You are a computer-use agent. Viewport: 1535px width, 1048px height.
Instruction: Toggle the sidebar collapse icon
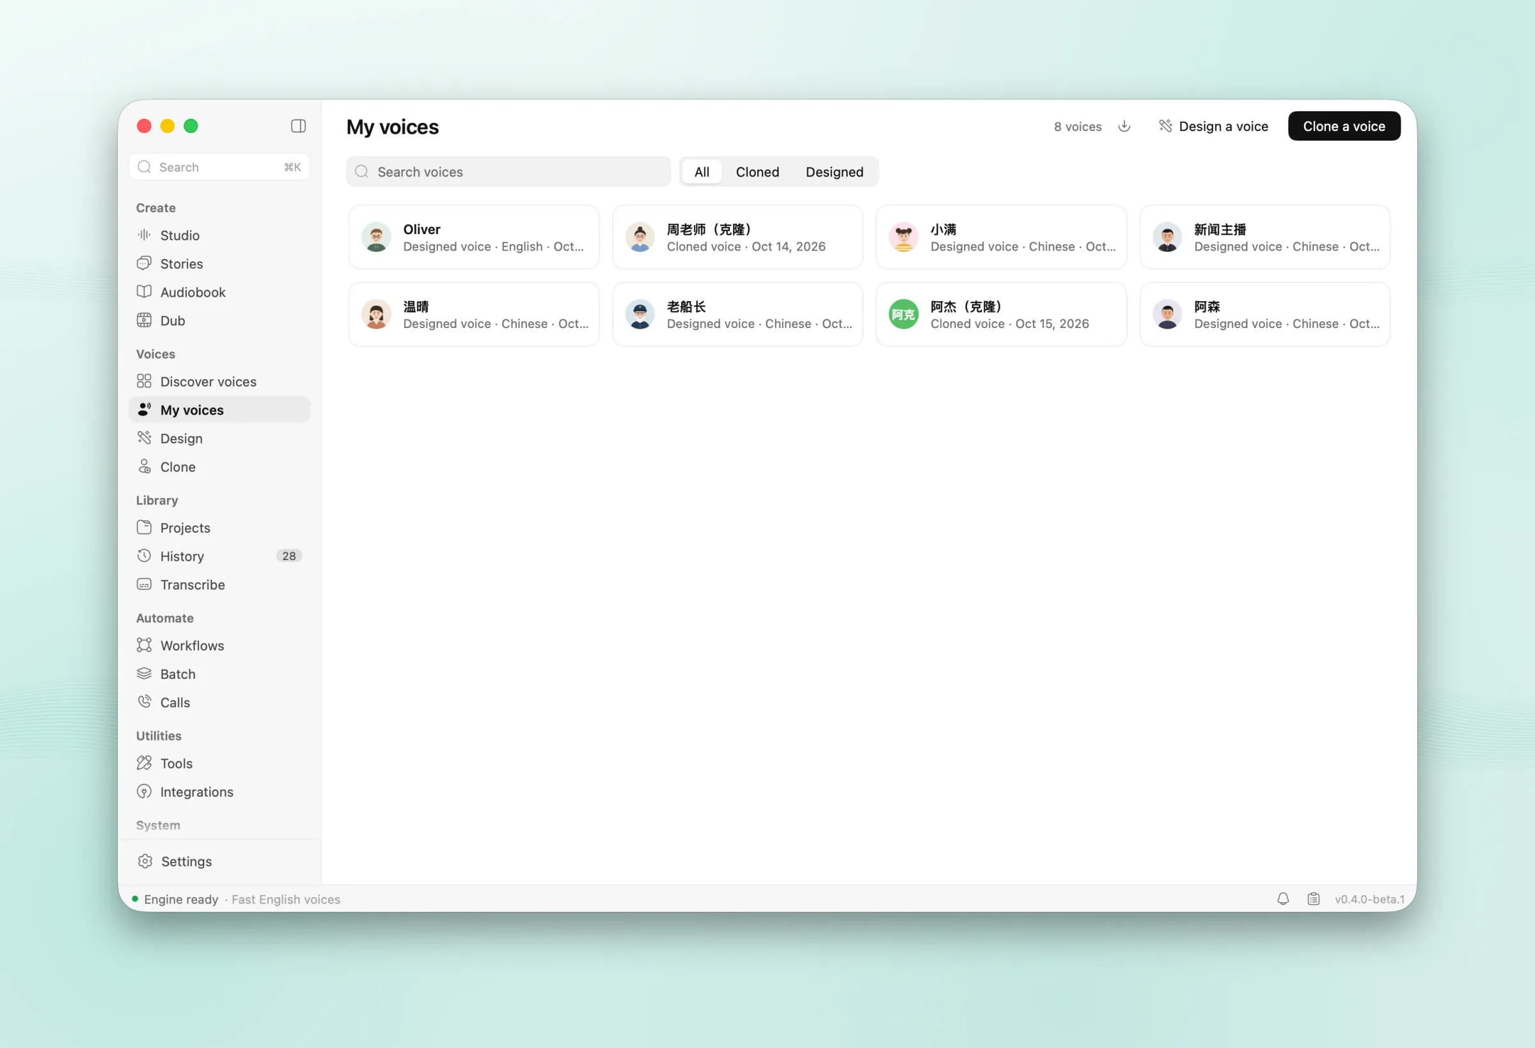(x=298, y=126)
